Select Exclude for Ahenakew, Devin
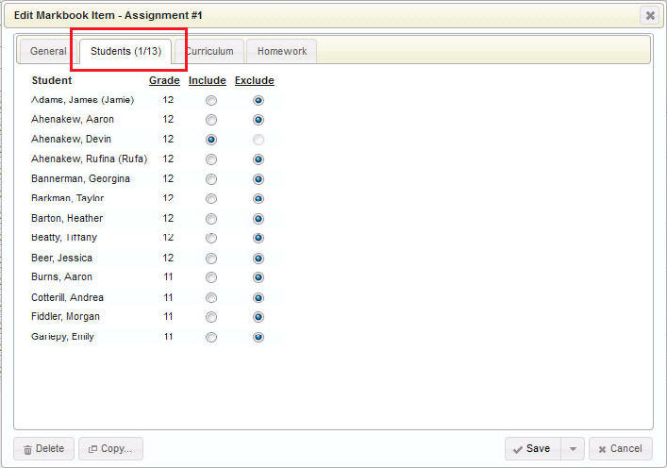The image size is (667, 468). pos(258,140)
